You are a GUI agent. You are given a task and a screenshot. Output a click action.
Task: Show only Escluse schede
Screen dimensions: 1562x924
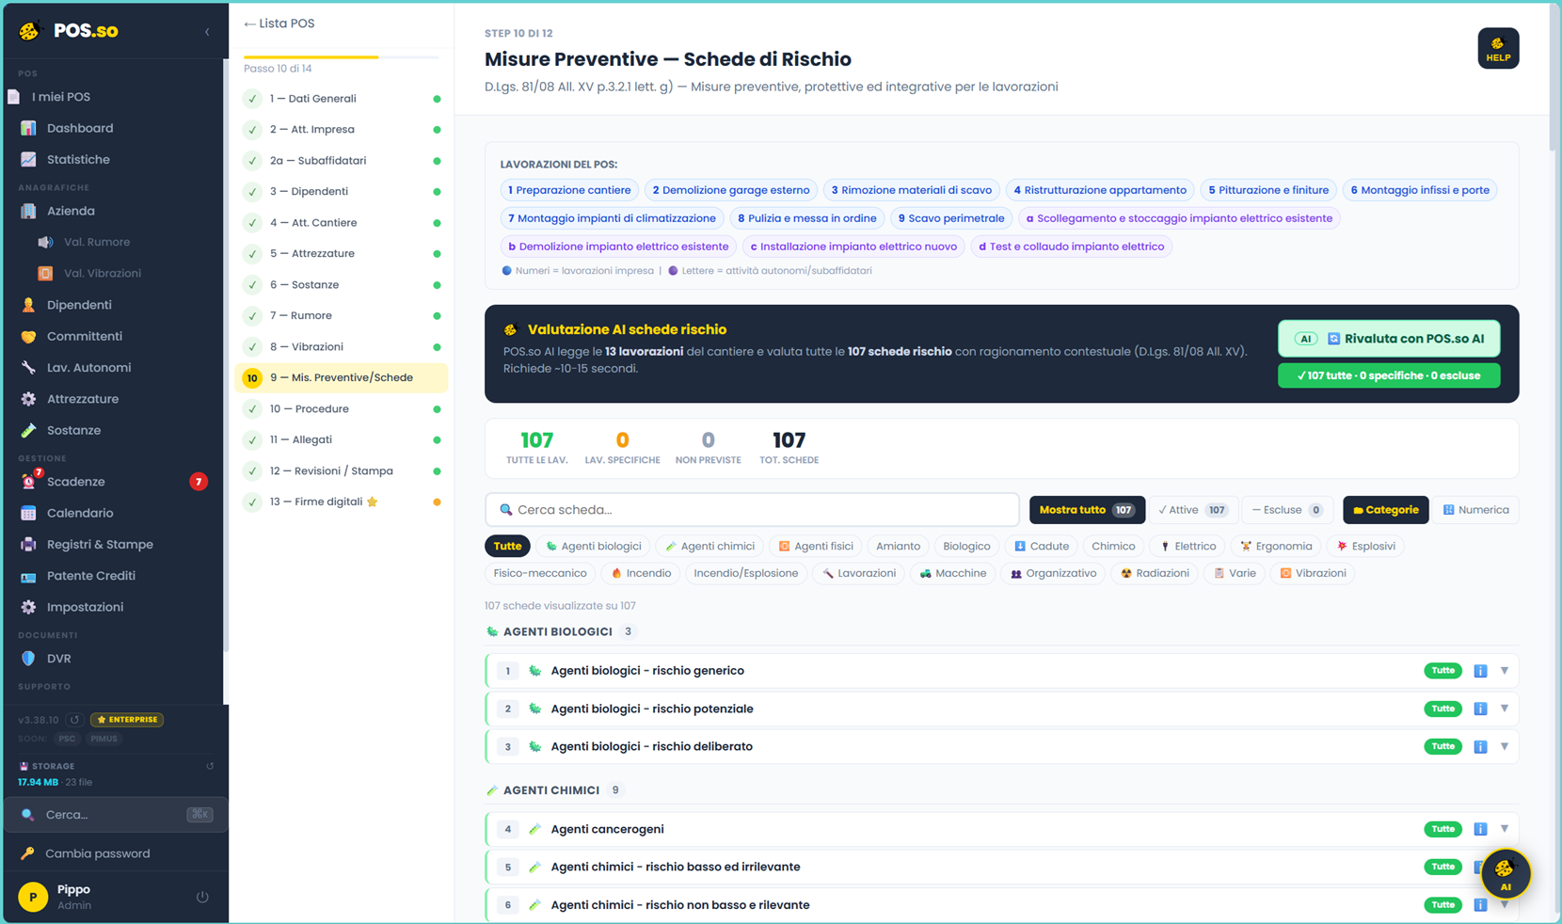[x=1287, y=510]
